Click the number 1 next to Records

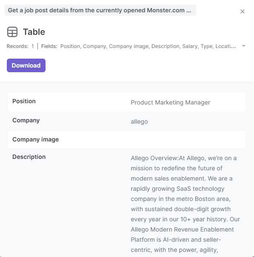33,46
